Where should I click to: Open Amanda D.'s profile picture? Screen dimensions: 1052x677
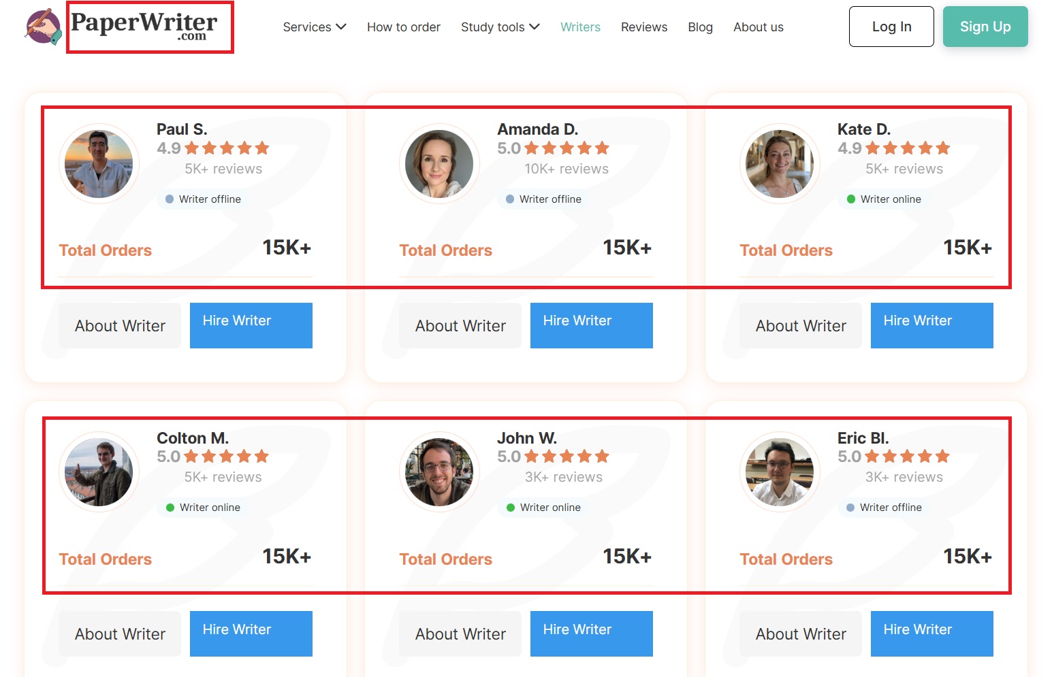[439, 164]
